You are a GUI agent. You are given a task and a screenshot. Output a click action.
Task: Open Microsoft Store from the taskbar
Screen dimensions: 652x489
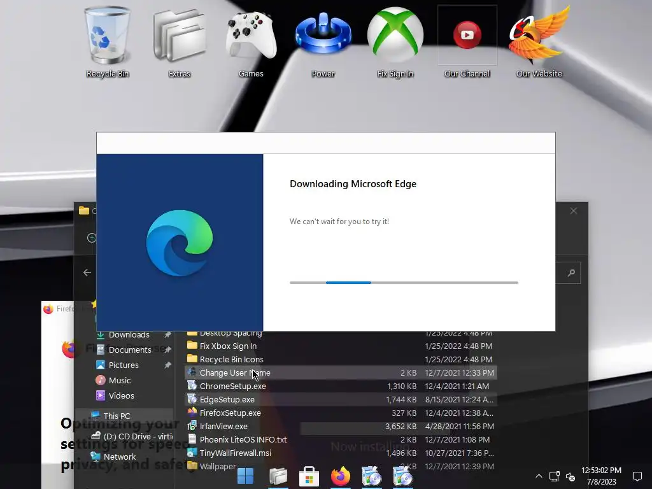click(309, 476)
